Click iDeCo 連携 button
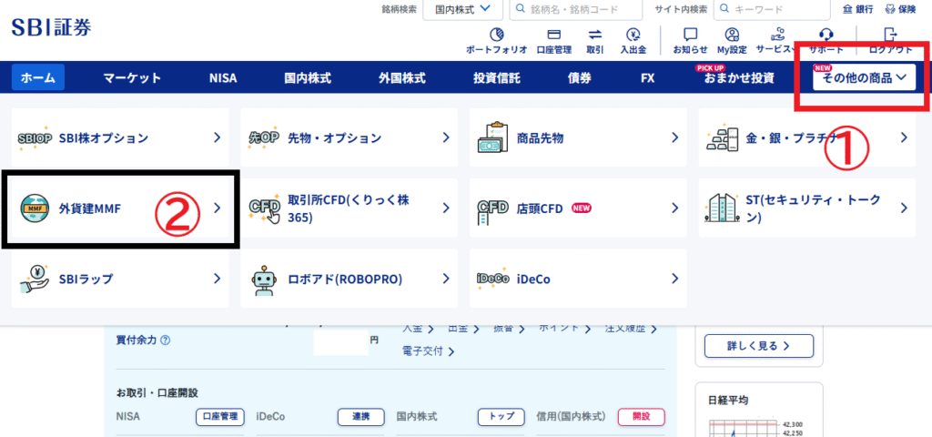Viewport: 932px width, 437px height. click(x=360, y=417)
